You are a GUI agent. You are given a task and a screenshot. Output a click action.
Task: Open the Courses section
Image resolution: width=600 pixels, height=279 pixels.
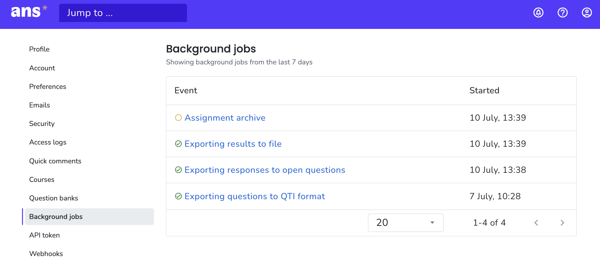pos(42,180)
